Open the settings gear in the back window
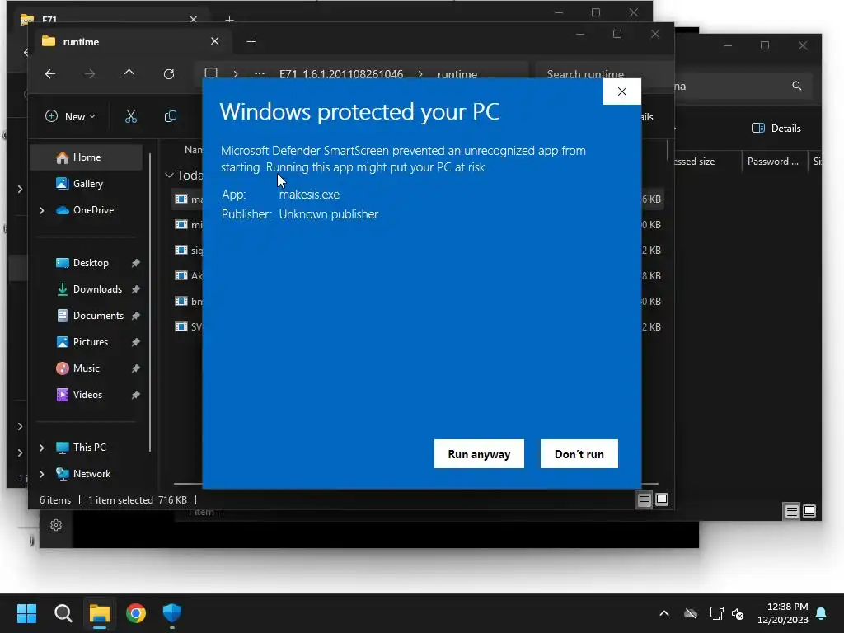 [x=56, y=525]
